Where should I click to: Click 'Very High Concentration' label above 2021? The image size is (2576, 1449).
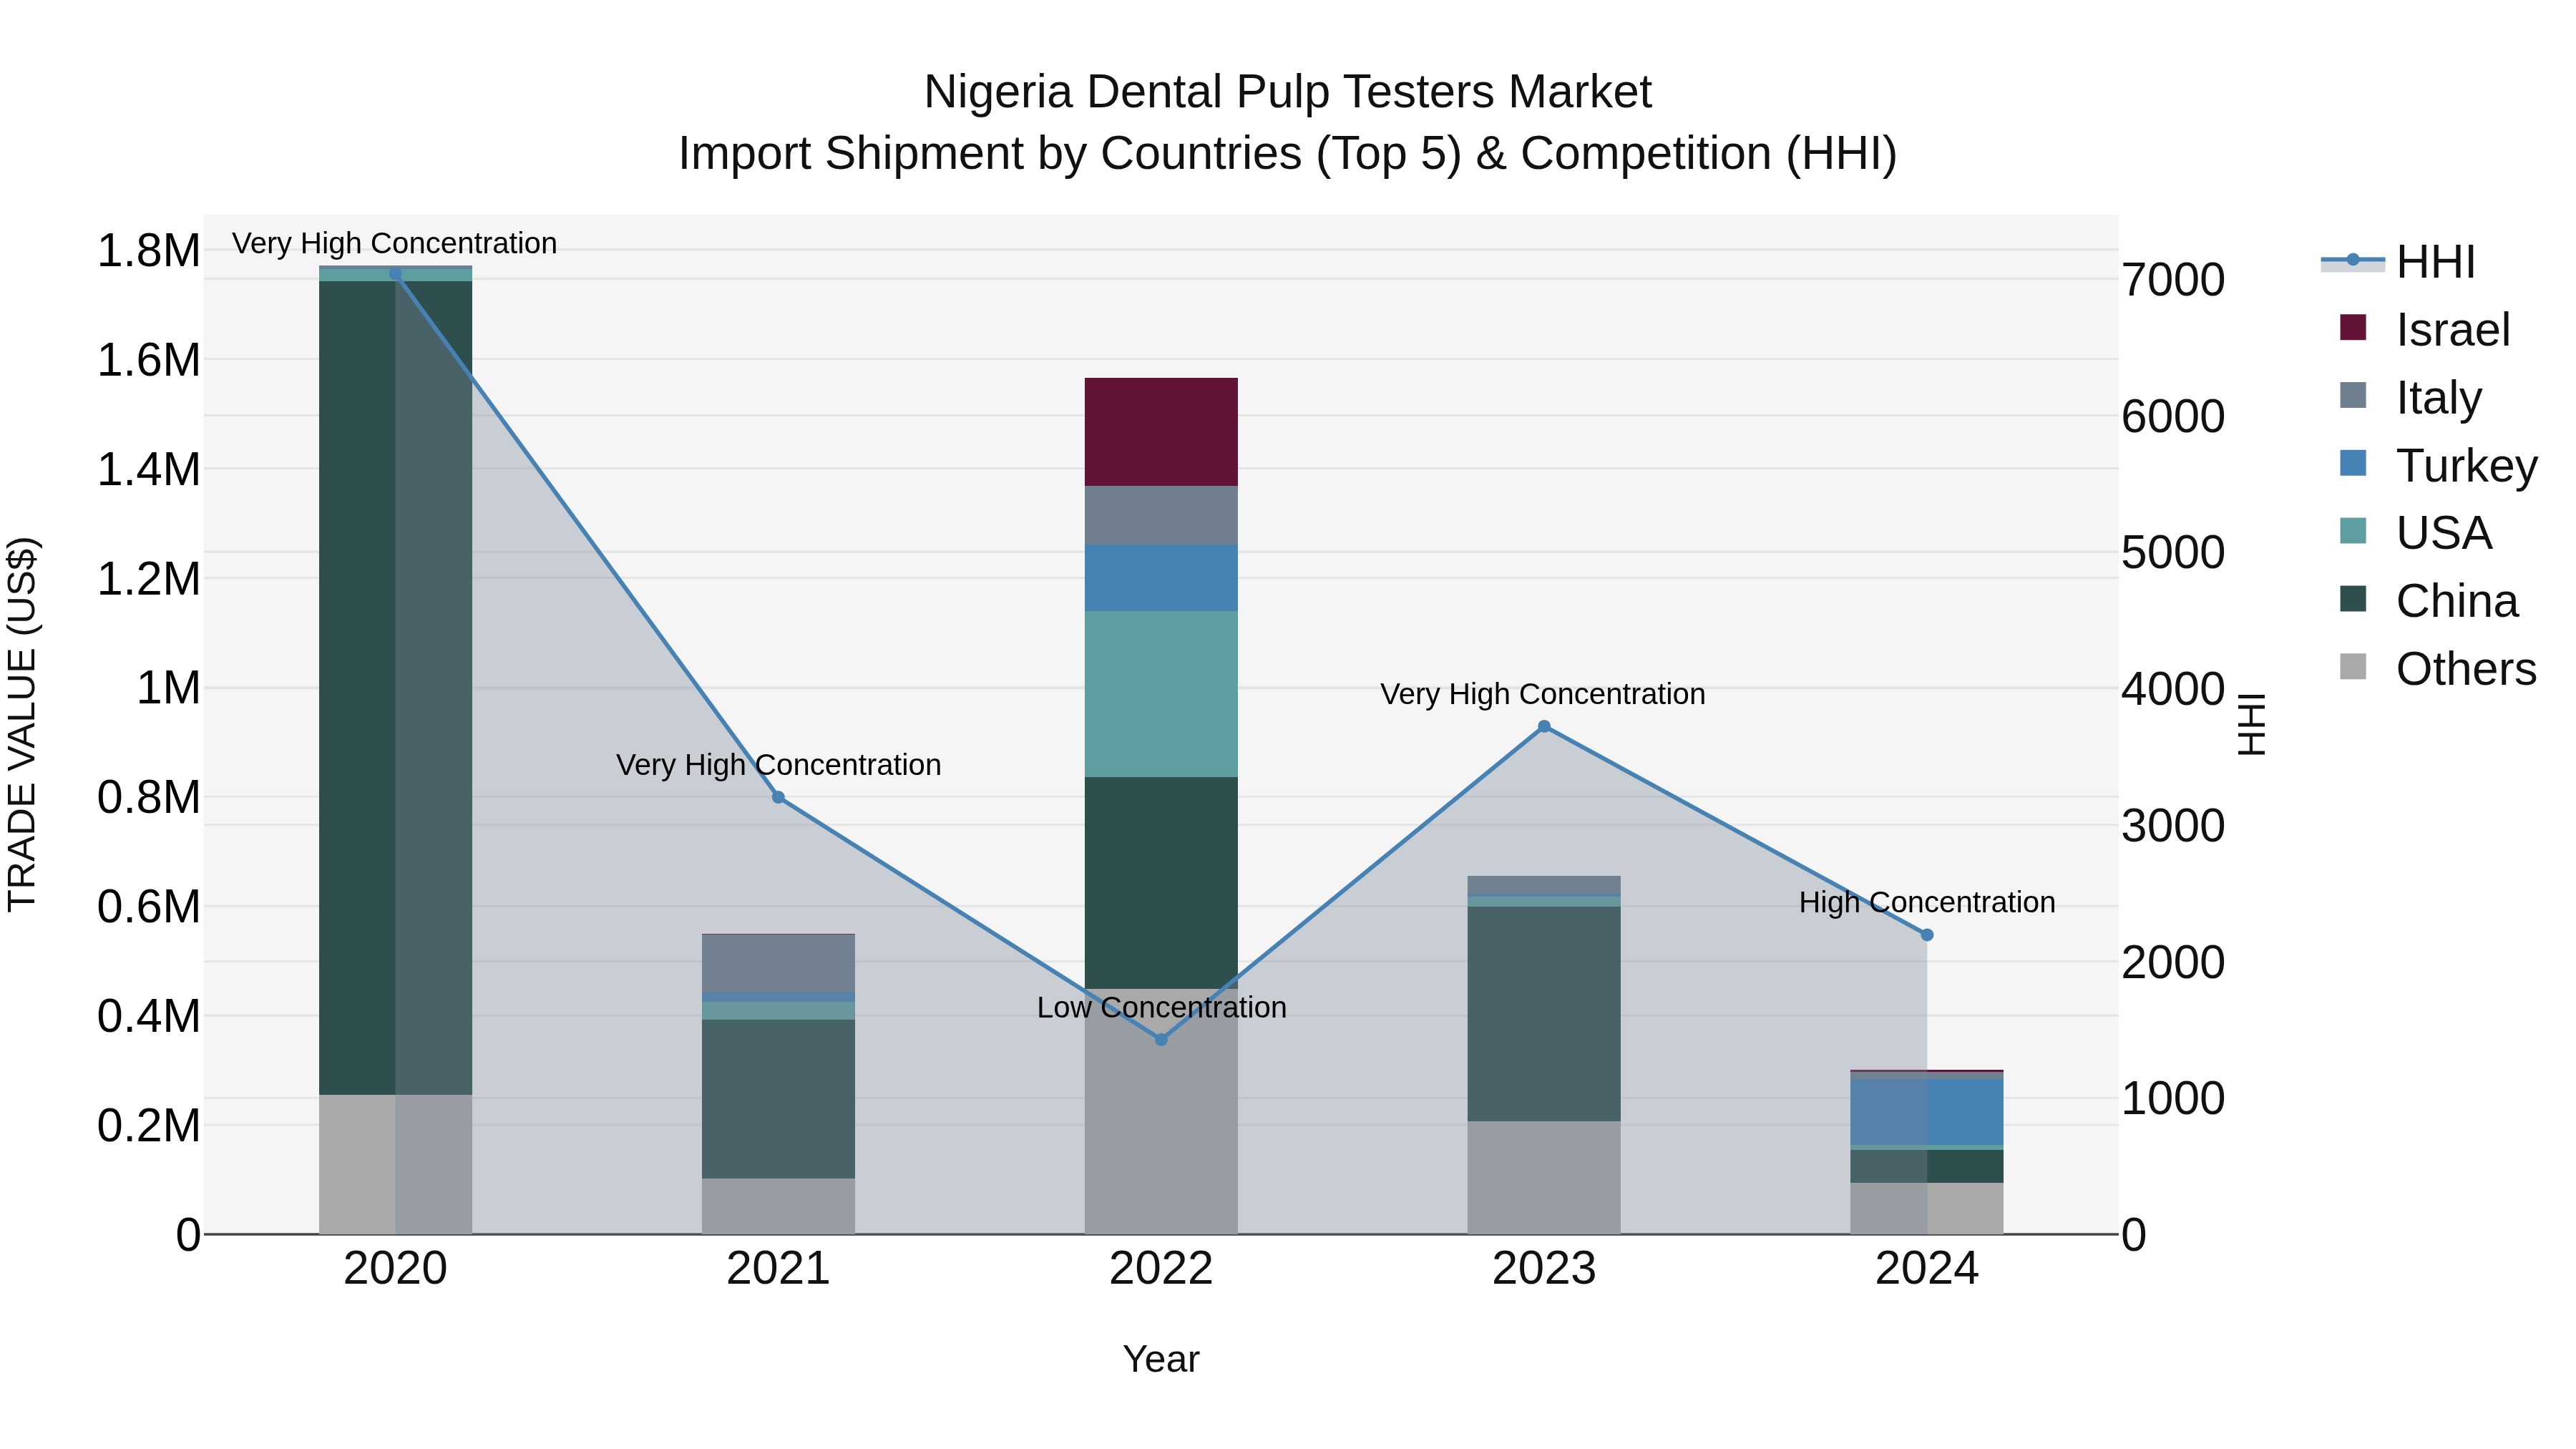pyautogui.click(x=778, y=765)
